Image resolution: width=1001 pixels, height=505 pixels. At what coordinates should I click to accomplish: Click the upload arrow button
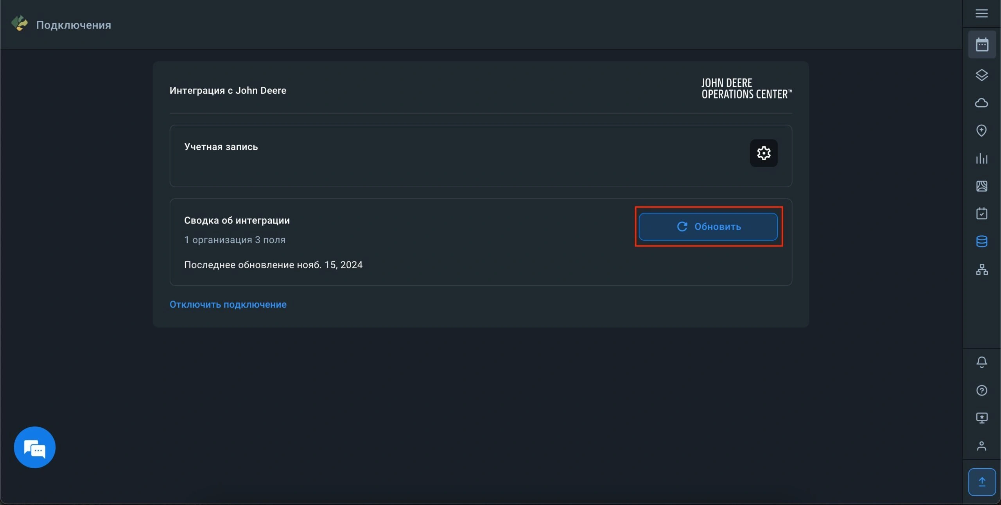[982, 482]
